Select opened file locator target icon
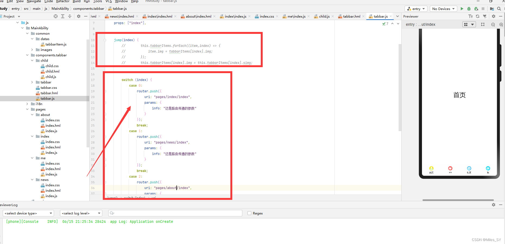Screen dimensions: 505x244 pyautogui.click(x=56, y=16)
